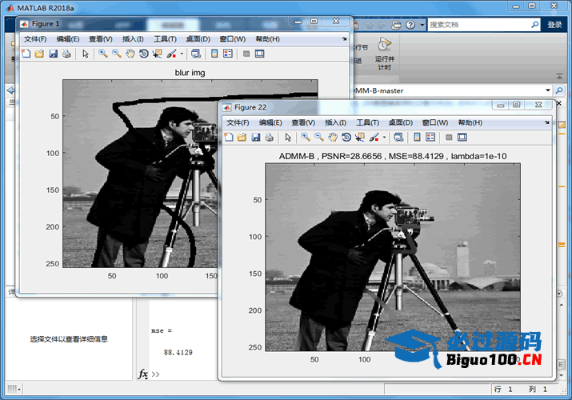Select the Pan hand tool in Figure 22
This screenshot has height=400, width=572.
coord(333,138)
